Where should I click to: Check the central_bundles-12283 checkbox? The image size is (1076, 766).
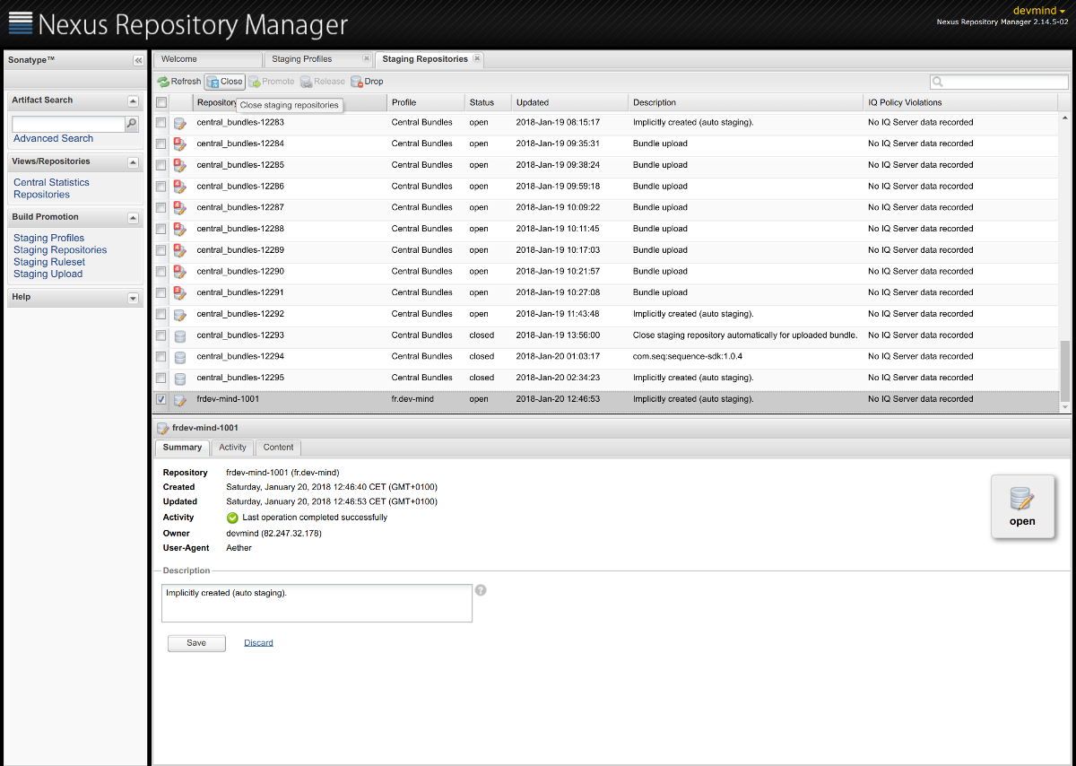pos(161,122)
